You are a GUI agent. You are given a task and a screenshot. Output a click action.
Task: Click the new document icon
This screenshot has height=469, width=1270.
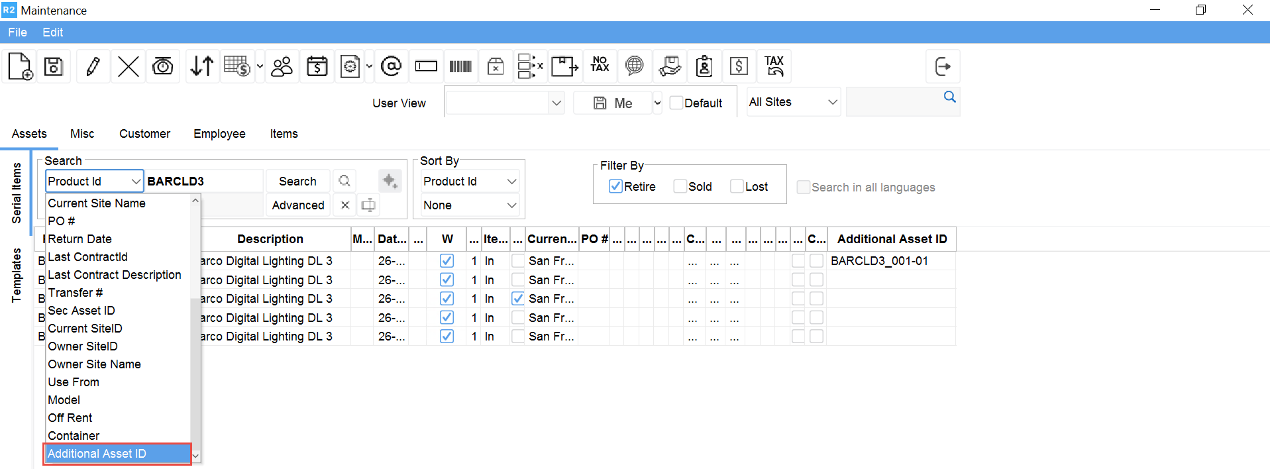coord(20,66)
